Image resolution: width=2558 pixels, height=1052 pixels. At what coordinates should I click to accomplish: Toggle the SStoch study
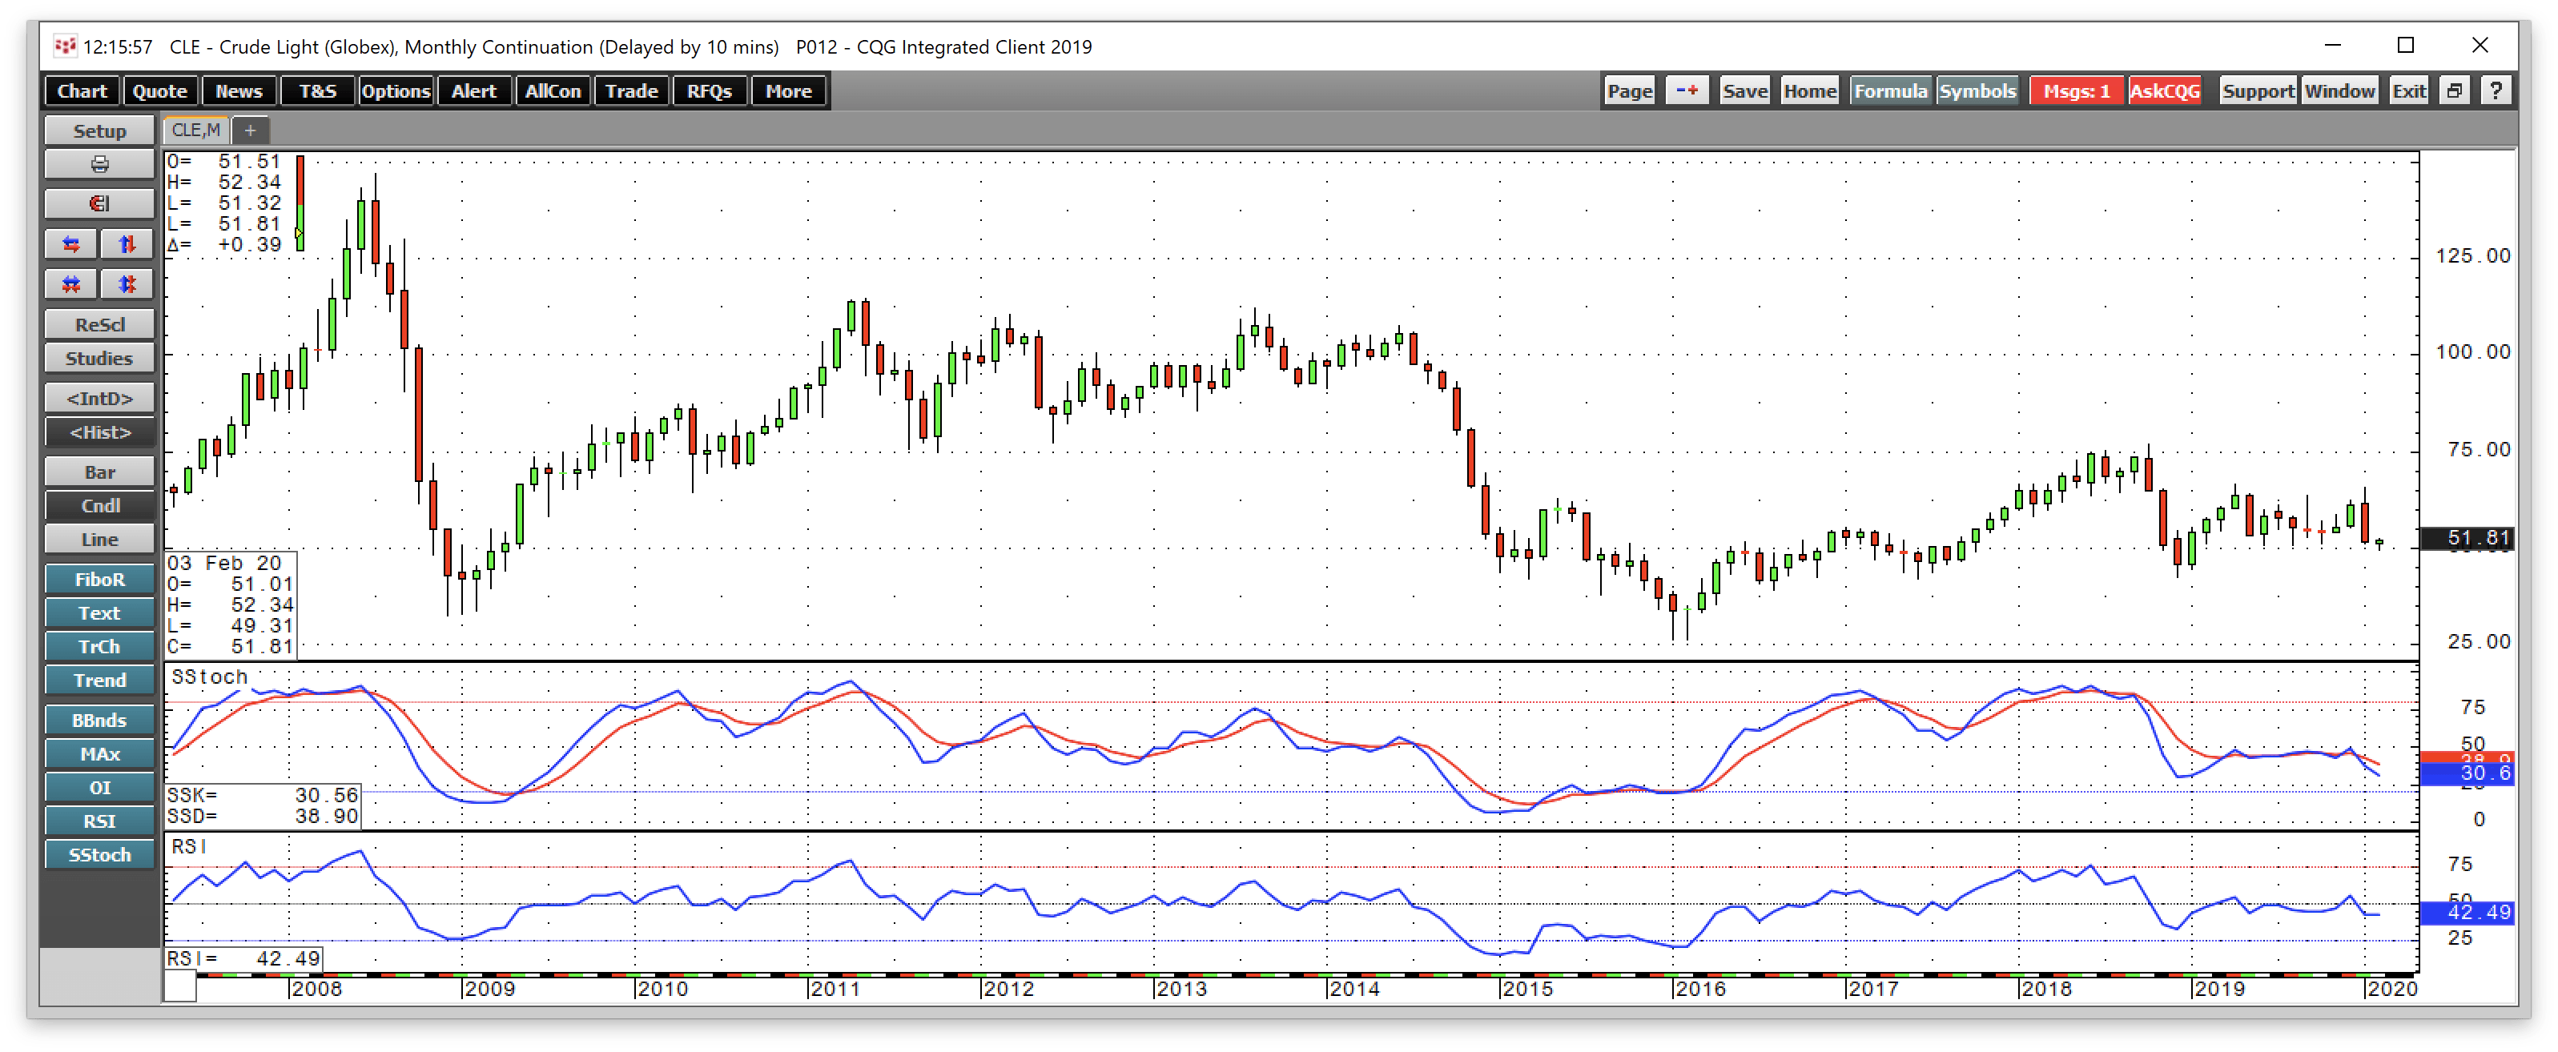[99, 856]
